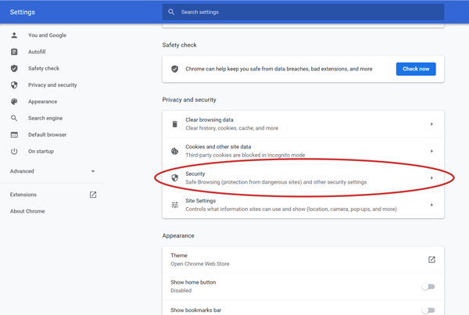The image size is (469, 315).
Task: Click the power icon beside On startup
Action: 14,152
